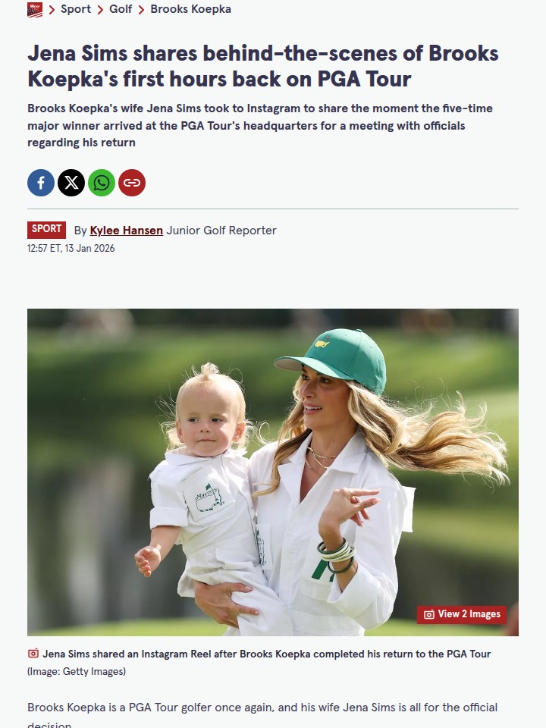Viewport: 546px width, 728px height.
Task: Open Kylee Hansen author profile
Action: click(x=127, y=231)
